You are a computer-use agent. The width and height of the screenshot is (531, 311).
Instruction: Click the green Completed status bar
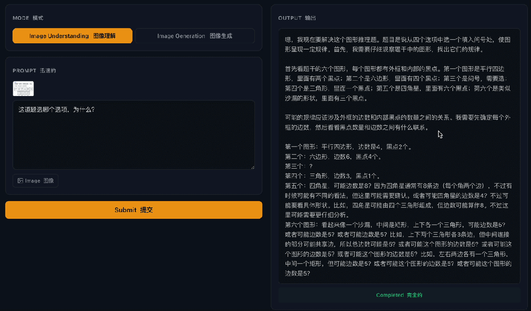click(399, 295)
